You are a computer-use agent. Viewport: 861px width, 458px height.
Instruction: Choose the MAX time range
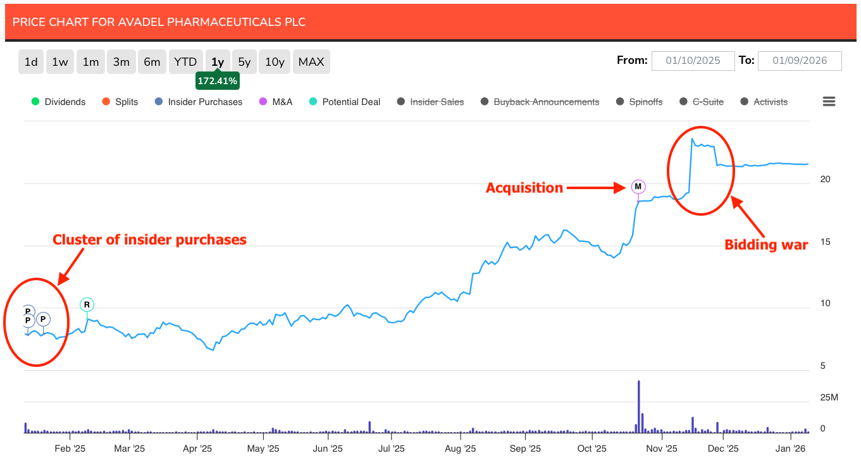[x=311, y=62]
